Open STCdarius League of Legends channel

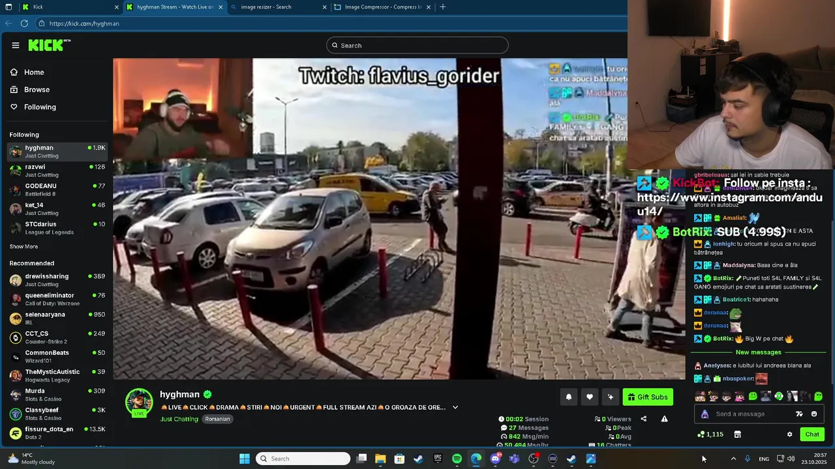pyautogui.click(x=57, y=228)
